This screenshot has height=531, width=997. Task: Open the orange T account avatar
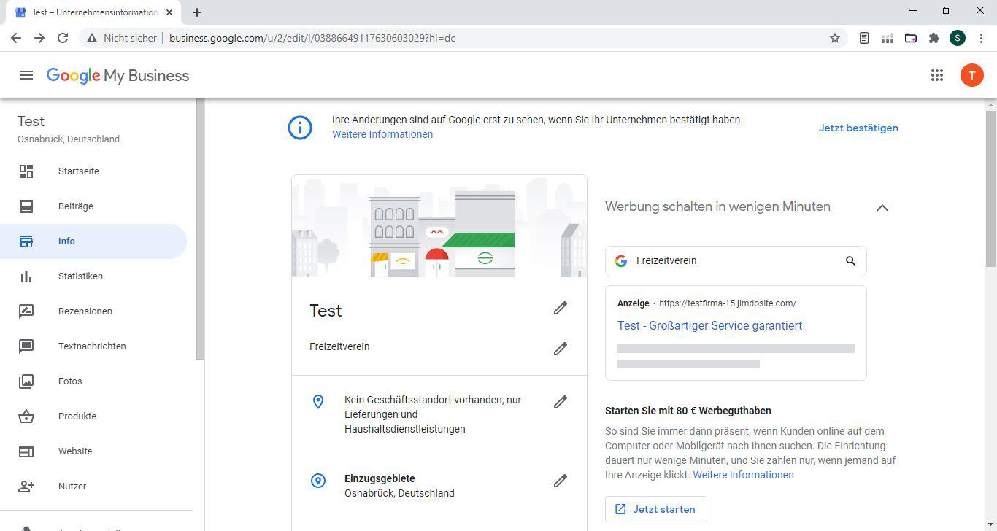pos(971,75)
